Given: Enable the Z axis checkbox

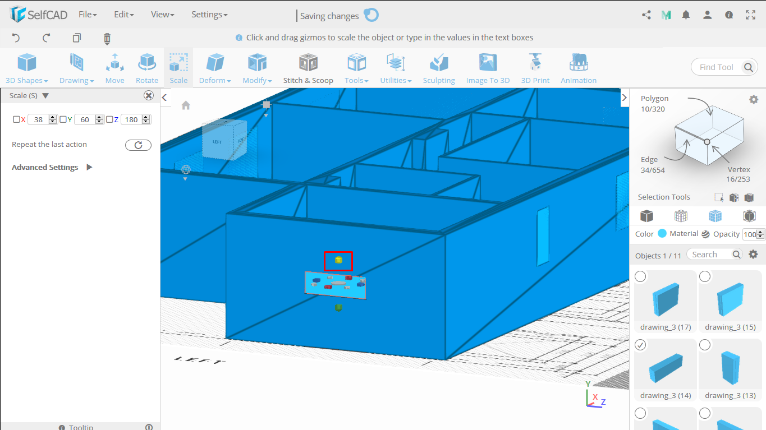Looking at the screenshot, I should pos(109,119).
